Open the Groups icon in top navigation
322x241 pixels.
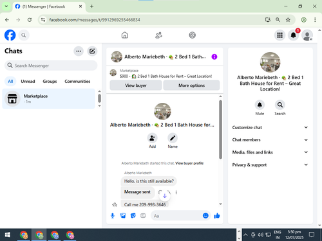pyautogui.click(x=193, y=35)
